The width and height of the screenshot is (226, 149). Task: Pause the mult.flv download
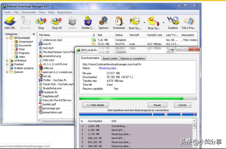click(157, 105)
